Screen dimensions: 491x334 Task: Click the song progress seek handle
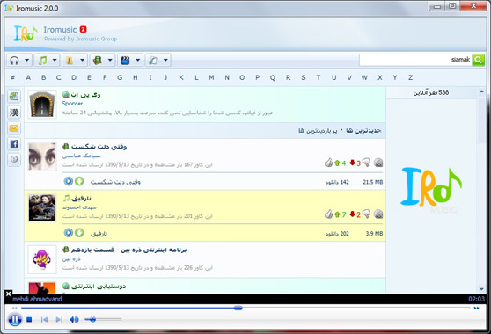pyautogui.click(x=238, y=308)
